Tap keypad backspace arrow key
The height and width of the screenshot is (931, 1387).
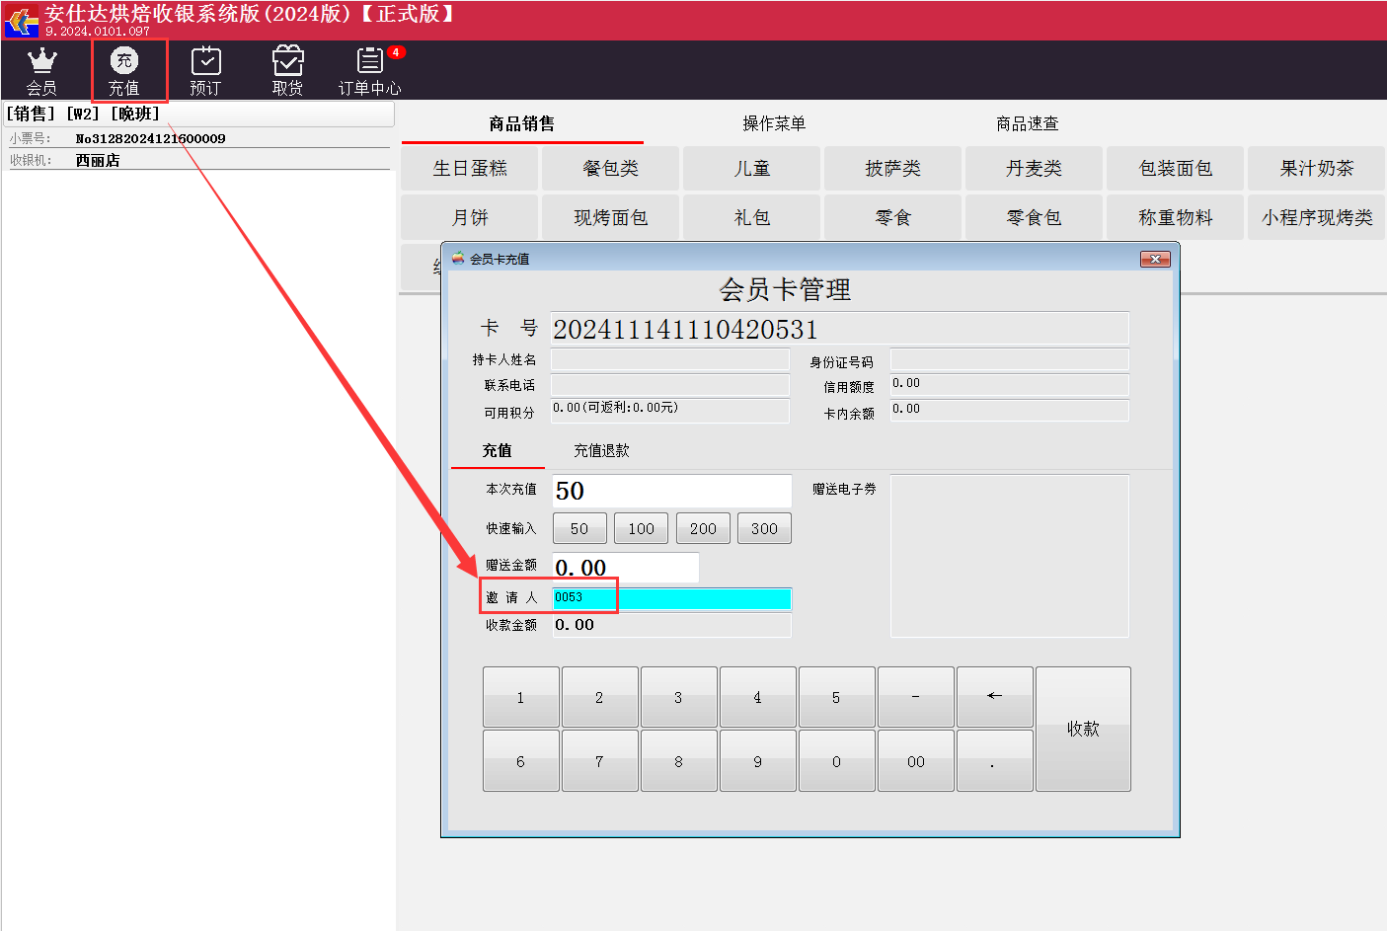tap(995, 697)
